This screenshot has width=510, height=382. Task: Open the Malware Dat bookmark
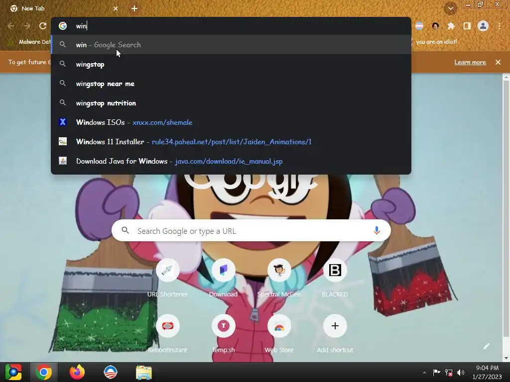coord(30,42)
